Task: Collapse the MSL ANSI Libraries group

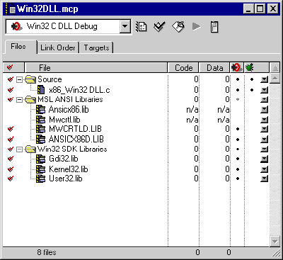Action: 19,100
